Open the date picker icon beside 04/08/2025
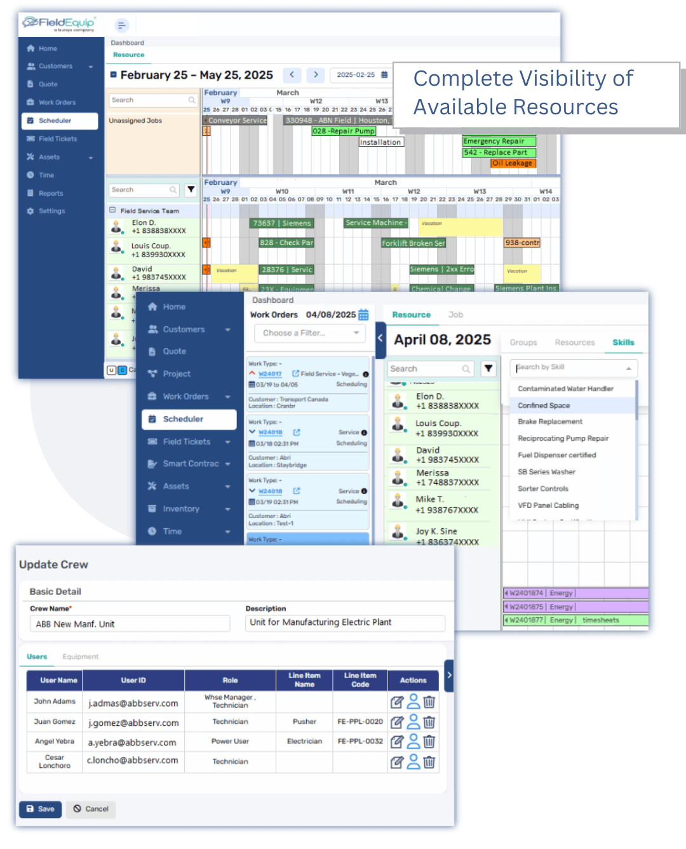Image resolution: width=686 pixels, height=849 pixels. [363, 315]
